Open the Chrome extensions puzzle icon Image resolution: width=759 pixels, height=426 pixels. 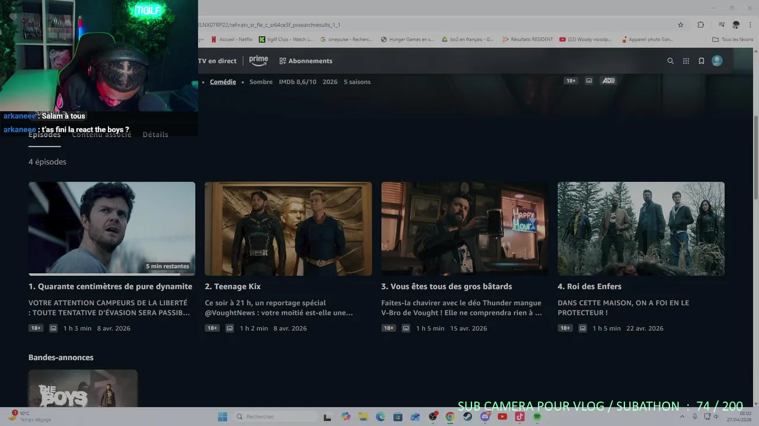pos(701,25)
